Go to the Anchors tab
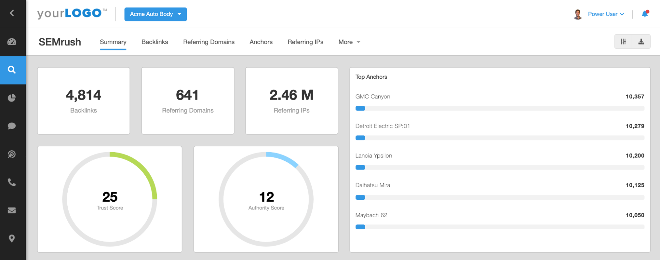The width and height of the screenshot is (660, 260). (261, 42)
